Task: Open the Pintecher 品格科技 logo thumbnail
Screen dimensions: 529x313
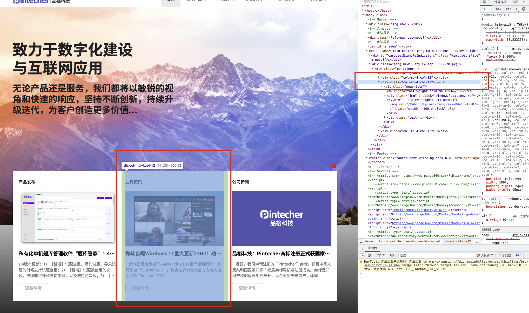Action: coord(282,218)
